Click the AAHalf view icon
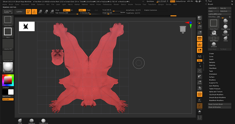The image size is (235, 124). point(199,33)
